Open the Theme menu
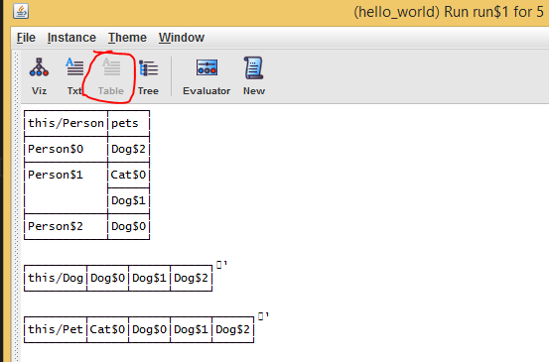549x362 pixels. click(x=127, y=38)
